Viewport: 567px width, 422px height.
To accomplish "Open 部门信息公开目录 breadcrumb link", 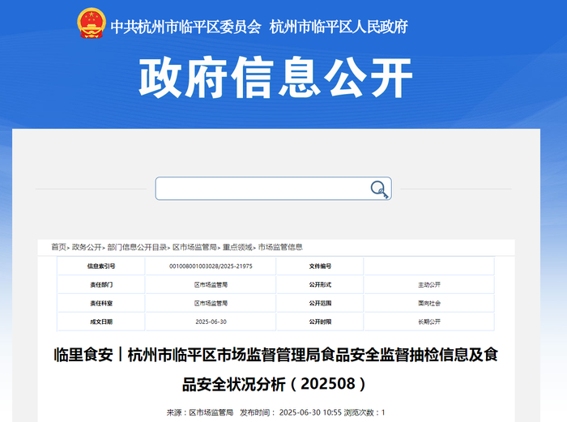I will 137,247.
